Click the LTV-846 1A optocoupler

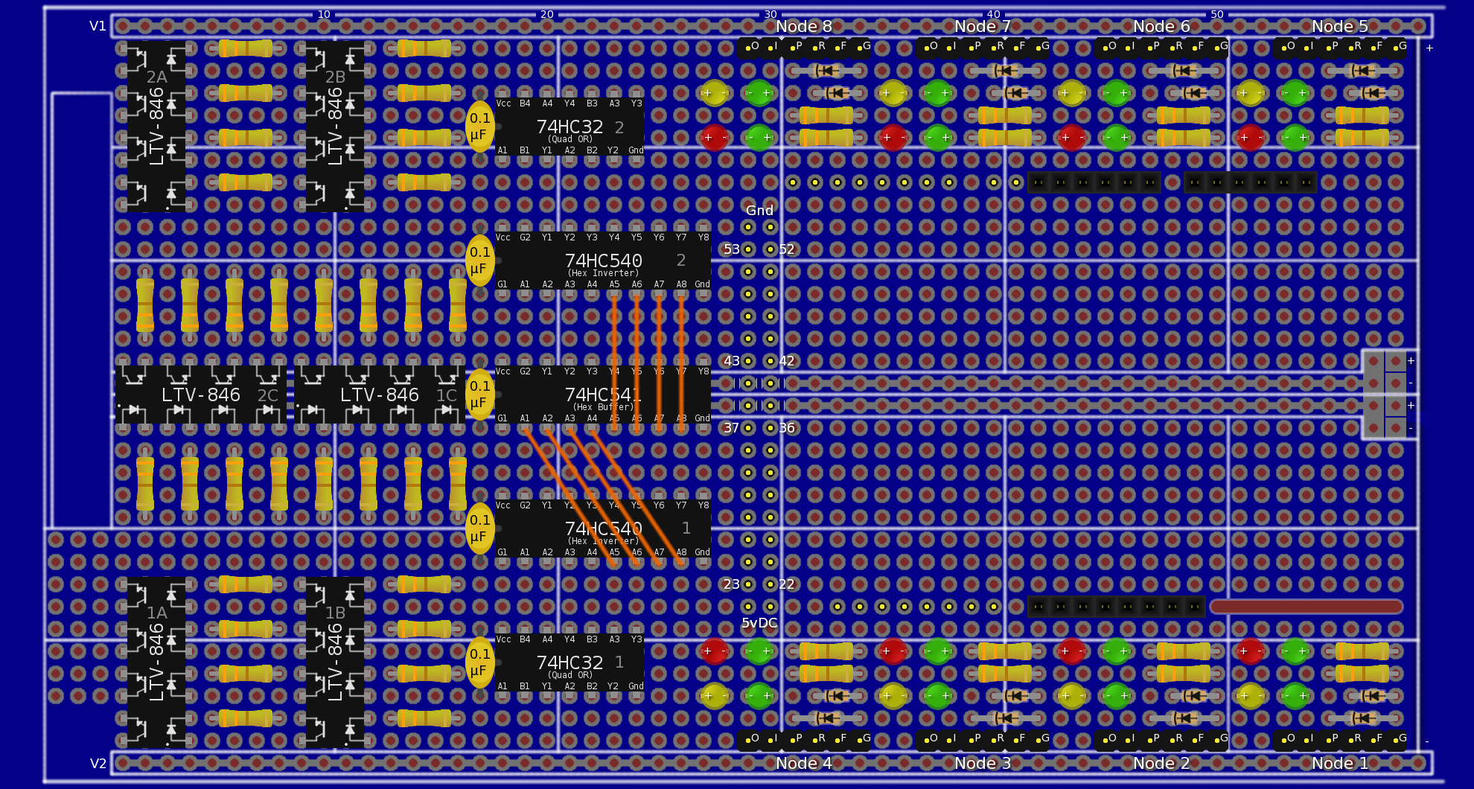(156, 662)
